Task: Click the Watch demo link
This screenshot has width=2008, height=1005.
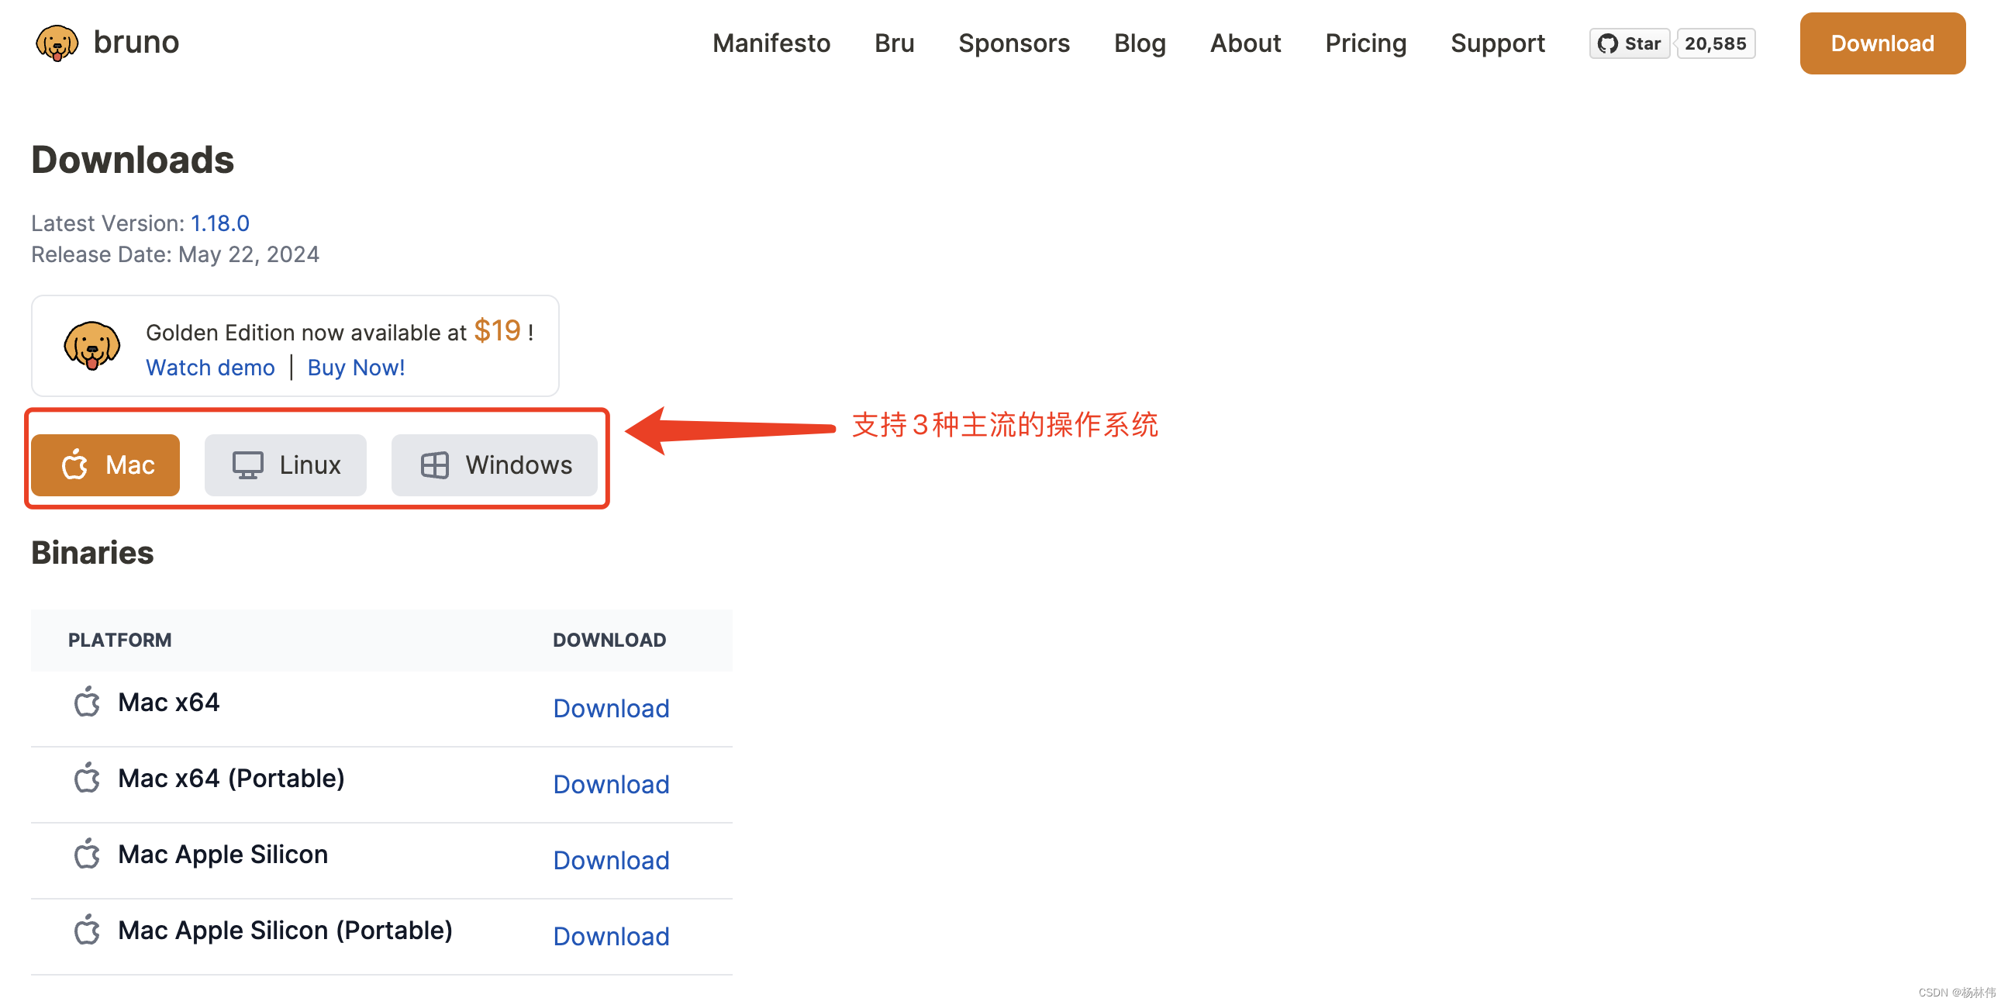Action: 209,368
